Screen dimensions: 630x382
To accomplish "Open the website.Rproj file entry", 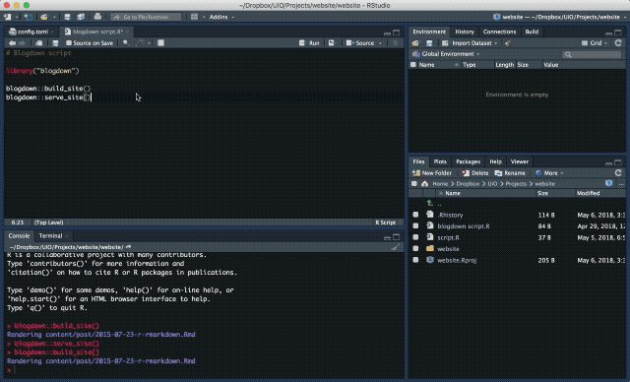I will click(457, 260).
